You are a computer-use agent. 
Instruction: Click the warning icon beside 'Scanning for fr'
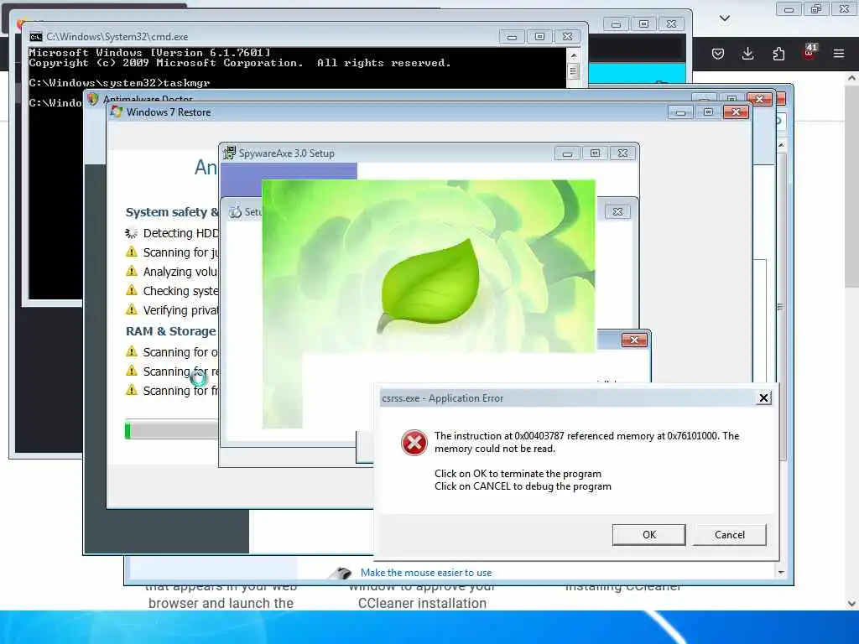tap(132, 390)
